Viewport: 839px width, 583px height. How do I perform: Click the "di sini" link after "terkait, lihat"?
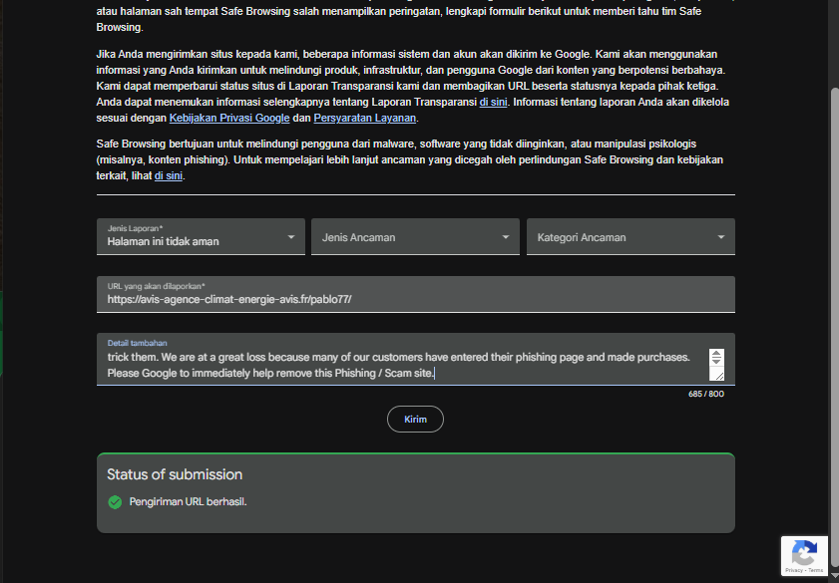click(x=168, y=175)
